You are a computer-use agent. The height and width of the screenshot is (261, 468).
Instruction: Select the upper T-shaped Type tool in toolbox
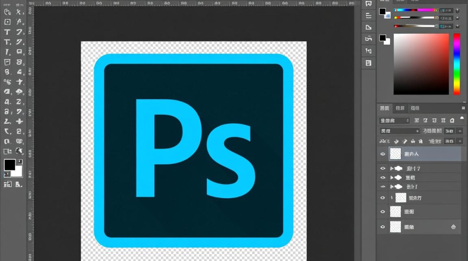pos(7,32)
